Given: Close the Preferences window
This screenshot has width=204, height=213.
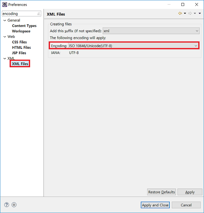Looking at the screenshot, I should click(197, 5).
